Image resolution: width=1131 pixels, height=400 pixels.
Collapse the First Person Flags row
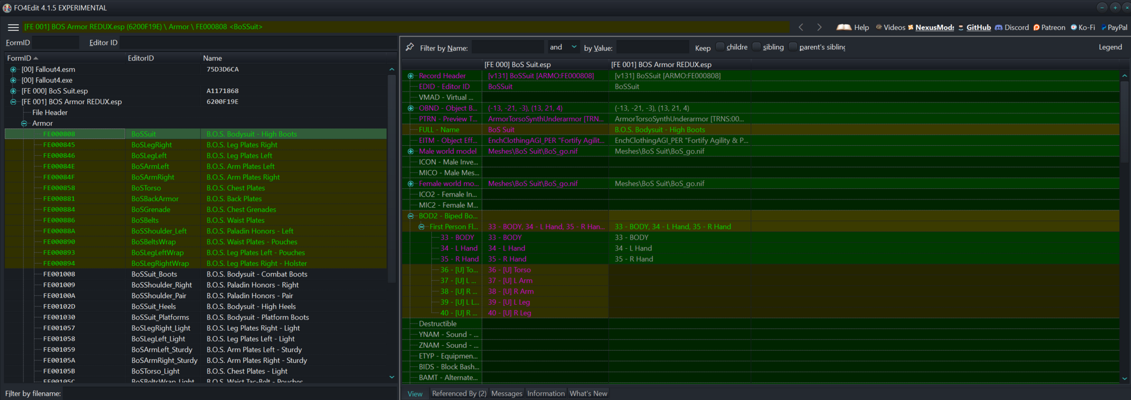pyautogui.click(x=421, y=226)
